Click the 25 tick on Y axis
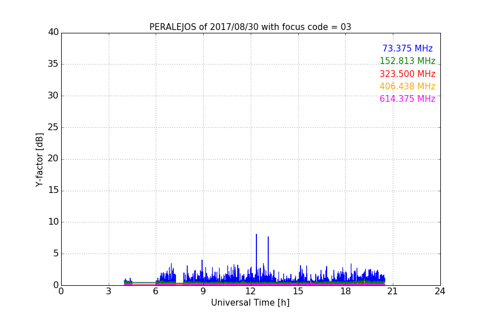 pyautogui.click(x=53, y=127)
